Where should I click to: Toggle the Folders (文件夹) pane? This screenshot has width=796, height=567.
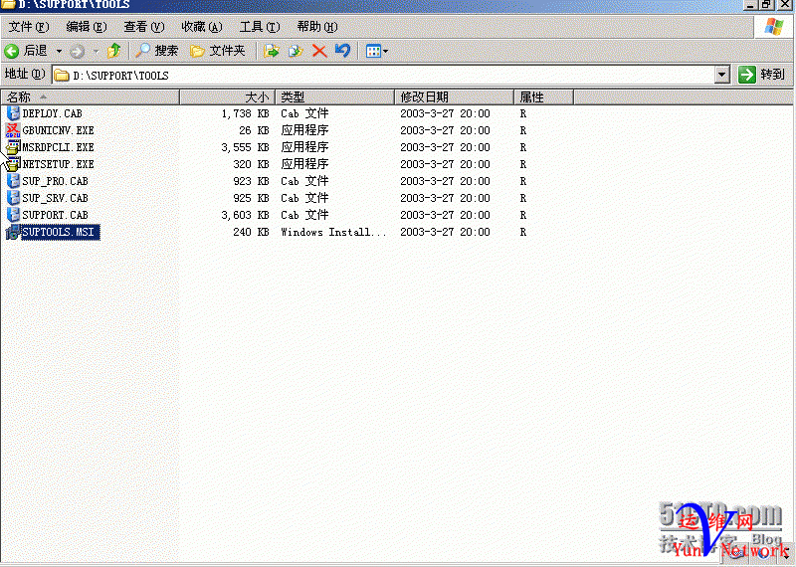tap(217, 51)
